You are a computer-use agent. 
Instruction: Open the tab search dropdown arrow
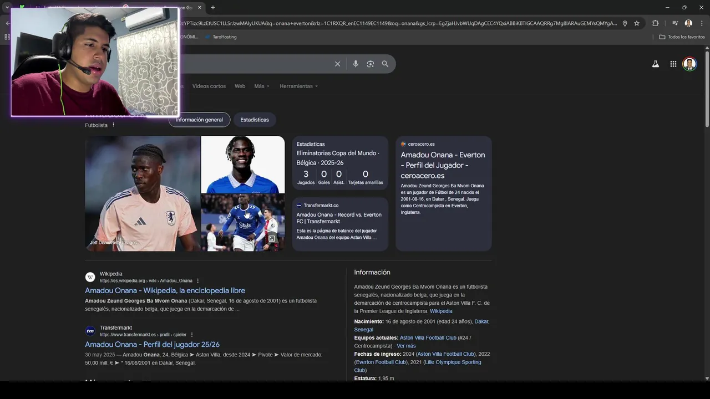[x=7, y=7]
